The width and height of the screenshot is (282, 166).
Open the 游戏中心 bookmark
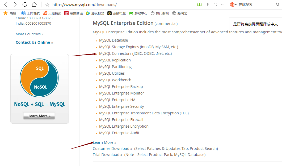[138, 13]
